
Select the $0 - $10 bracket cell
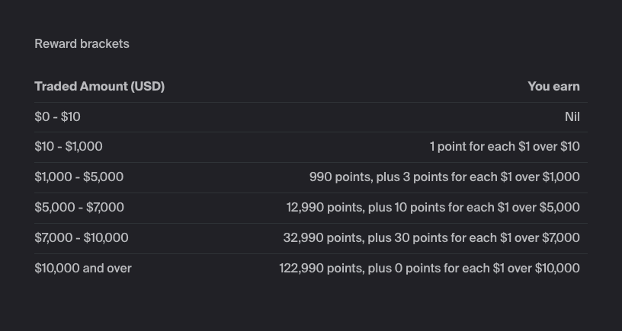pyautogui.click(x=57, y=117)
